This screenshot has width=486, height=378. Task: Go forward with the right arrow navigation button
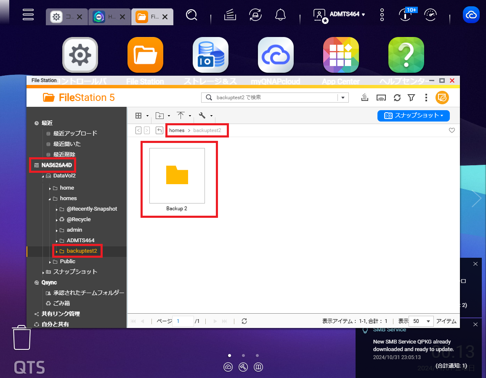(x=147, y=130)
